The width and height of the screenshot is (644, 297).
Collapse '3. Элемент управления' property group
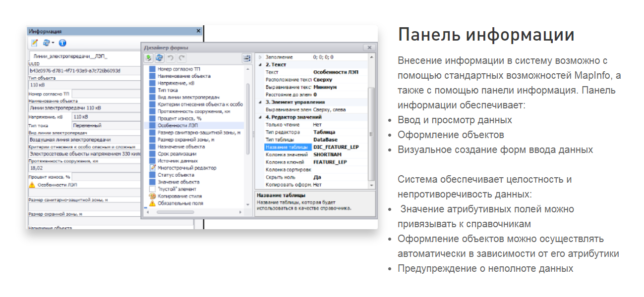coord(260,102)
